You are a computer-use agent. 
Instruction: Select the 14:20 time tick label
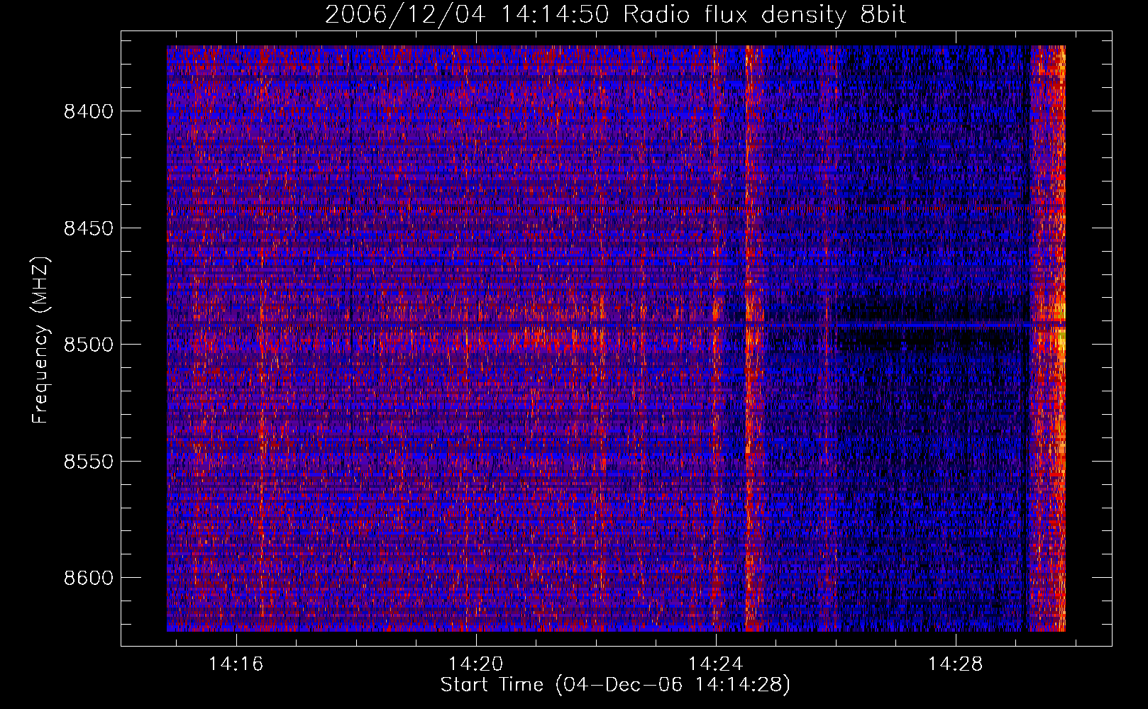[475, 664]
